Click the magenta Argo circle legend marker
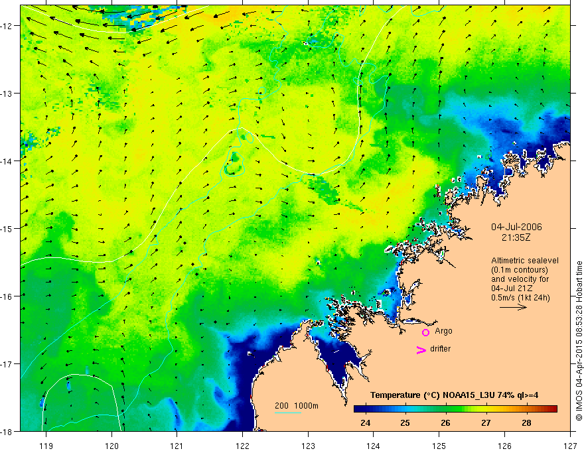This screenshot has height=451, width=584. pyautogui.click(x=425, y=332)
